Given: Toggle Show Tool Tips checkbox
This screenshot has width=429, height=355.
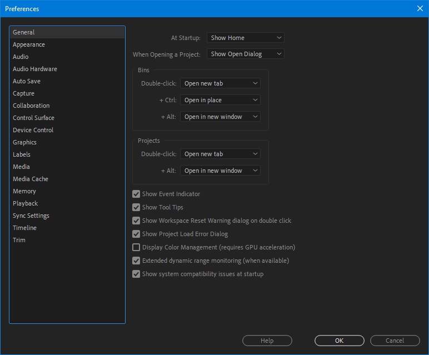Looking at the screenshot, I should (x=136, y=207).
